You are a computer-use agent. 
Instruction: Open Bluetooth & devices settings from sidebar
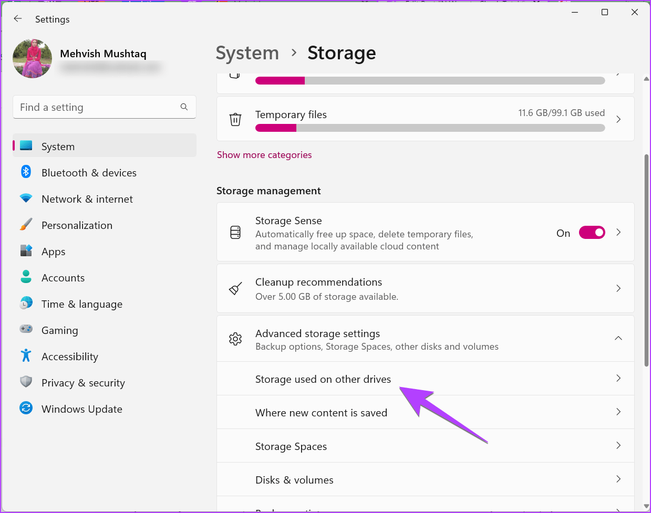click(89, 172)
